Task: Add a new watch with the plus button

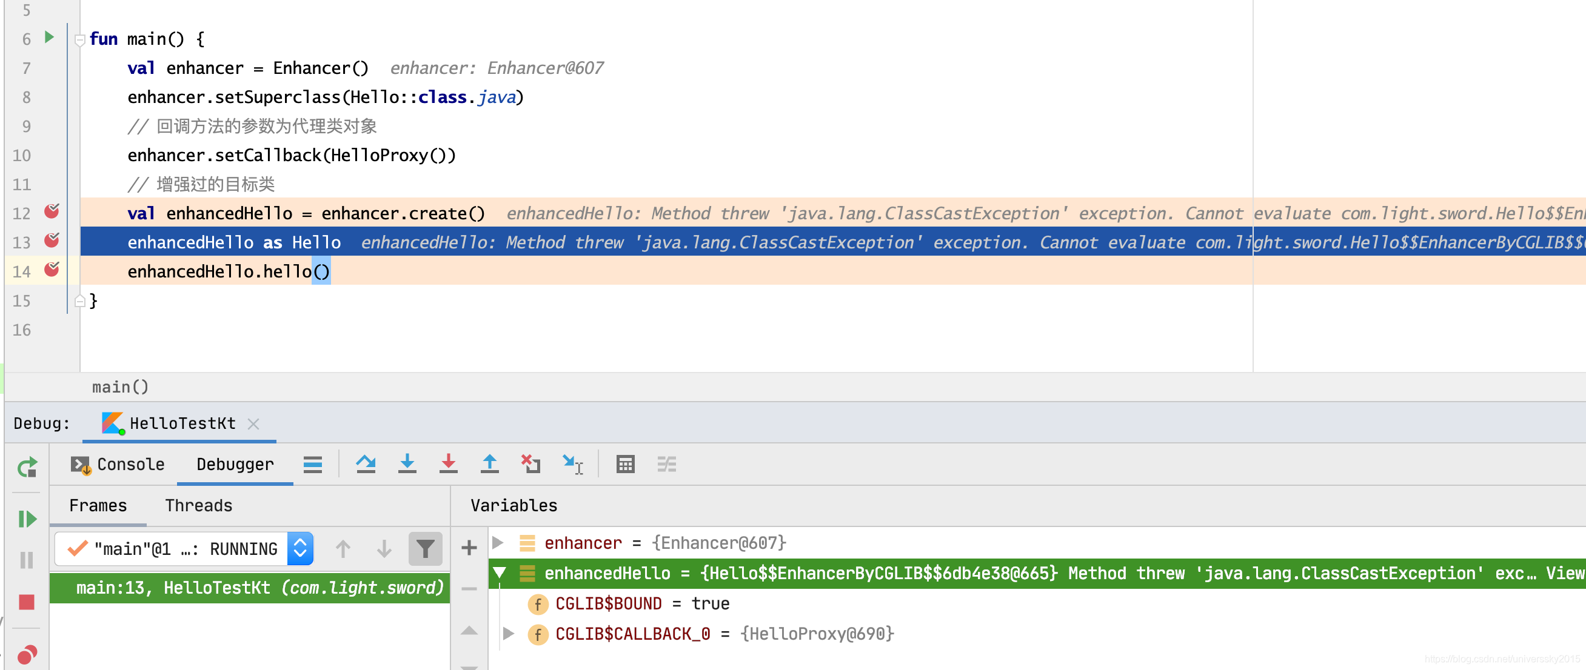Action: tap(469, 547)
